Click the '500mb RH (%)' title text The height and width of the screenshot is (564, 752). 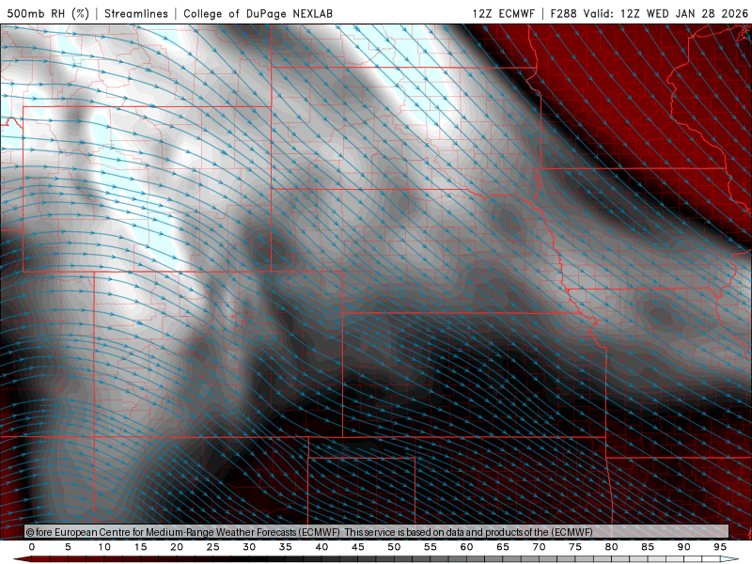(x=49, y=13)
